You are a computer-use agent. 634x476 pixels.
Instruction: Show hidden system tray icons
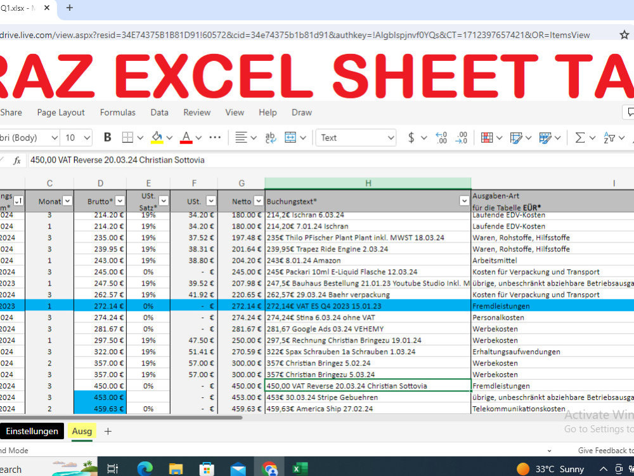coord(604,469)
